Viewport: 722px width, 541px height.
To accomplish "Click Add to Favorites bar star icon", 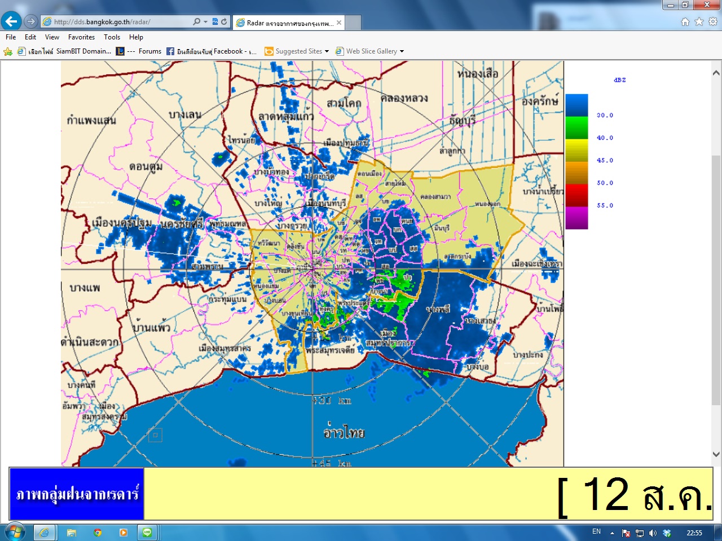I will (8, 51).
